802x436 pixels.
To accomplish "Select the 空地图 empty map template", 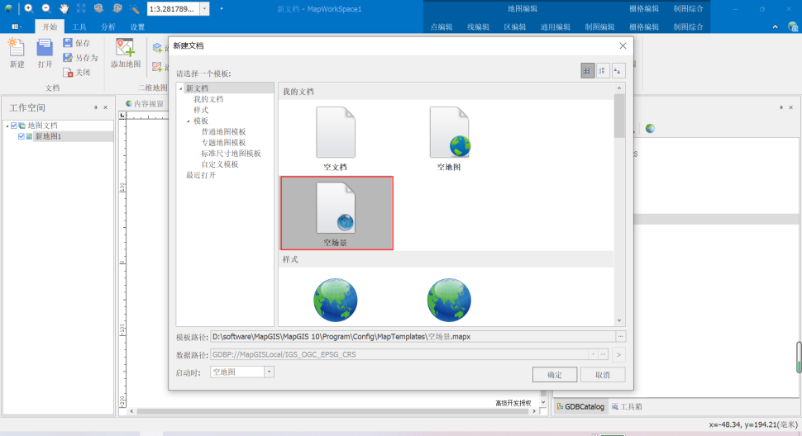I will click(449, 139).
